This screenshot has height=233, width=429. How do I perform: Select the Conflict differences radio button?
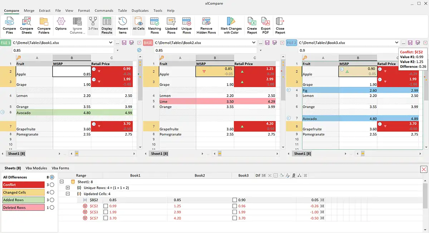pyautogui.click(x=51, y=184)
